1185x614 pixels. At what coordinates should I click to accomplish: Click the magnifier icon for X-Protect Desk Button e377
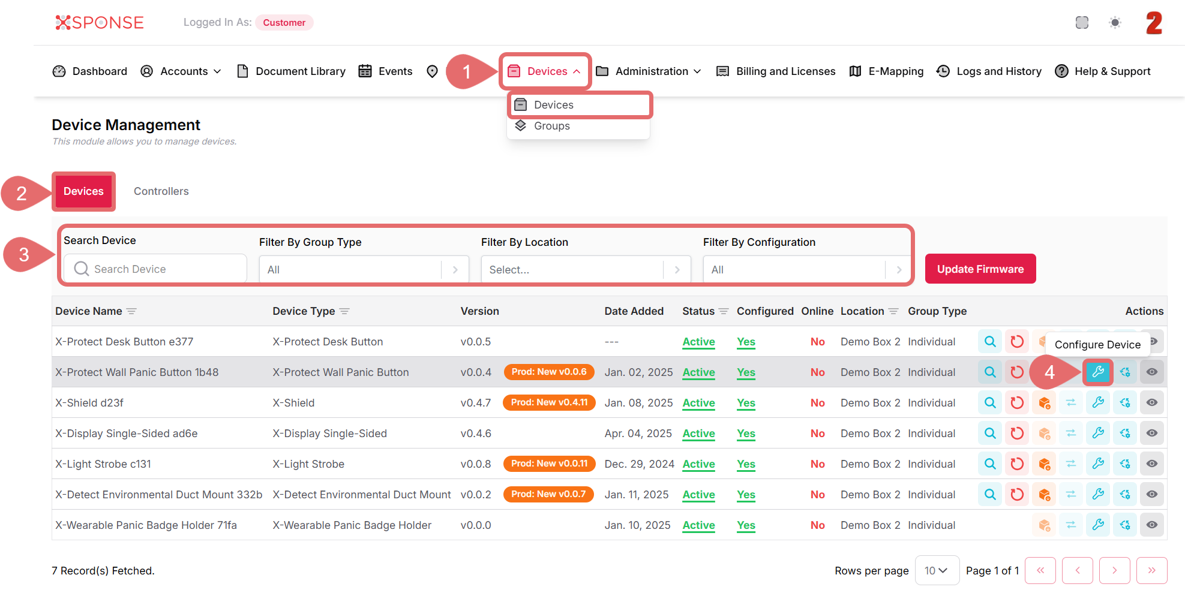[989, 341]
